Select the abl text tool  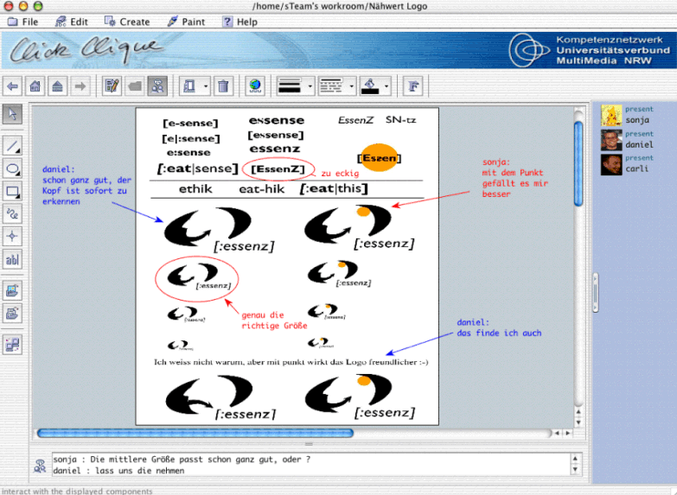(x=13, y=259)
